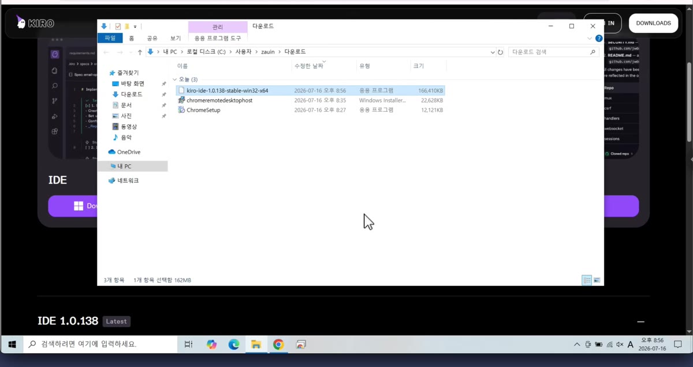Open the 보기 ribbon tab
693x367 pixels.
pyautogui.click(x=175, y=38)
